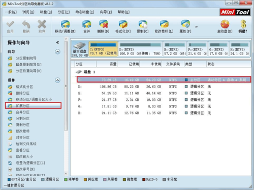Sort by the 文件系统 column header

coord(173,64)
